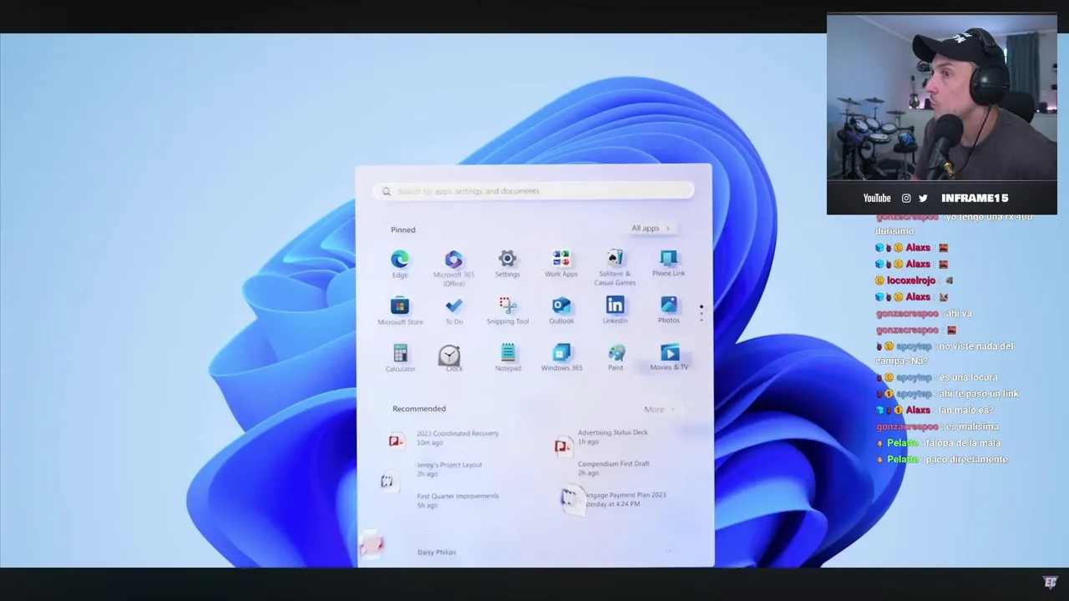Open the Photos app
This screenshot has width=1069, height=601.
point(669,311)
